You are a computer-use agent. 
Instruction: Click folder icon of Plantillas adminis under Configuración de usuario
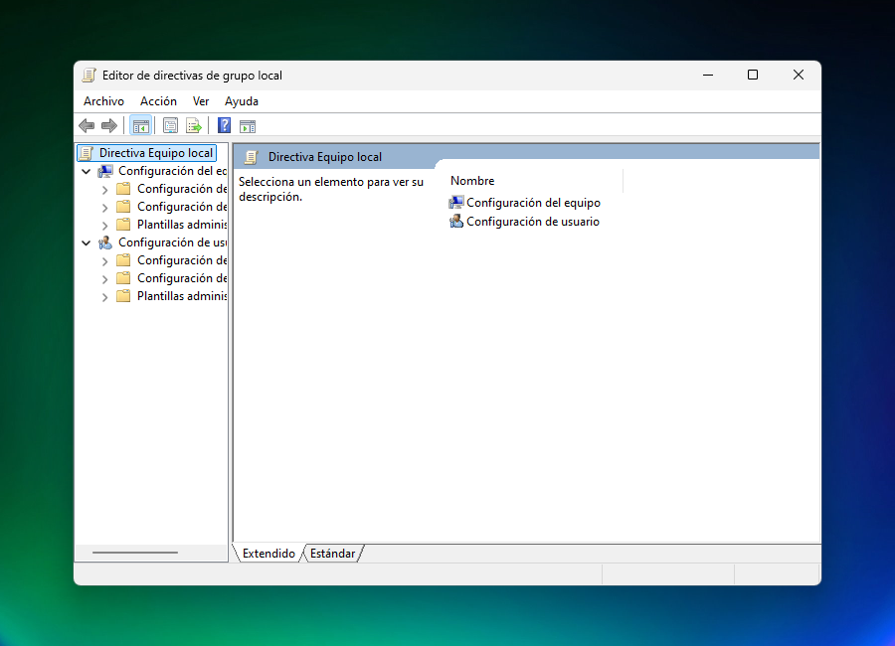[x=123, y=295]
